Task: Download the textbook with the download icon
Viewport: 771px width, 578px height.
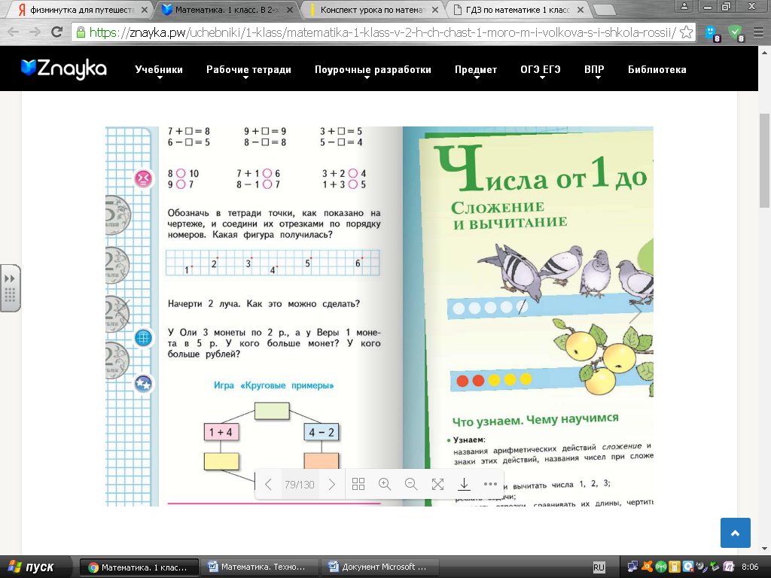Action: [464, 485]
